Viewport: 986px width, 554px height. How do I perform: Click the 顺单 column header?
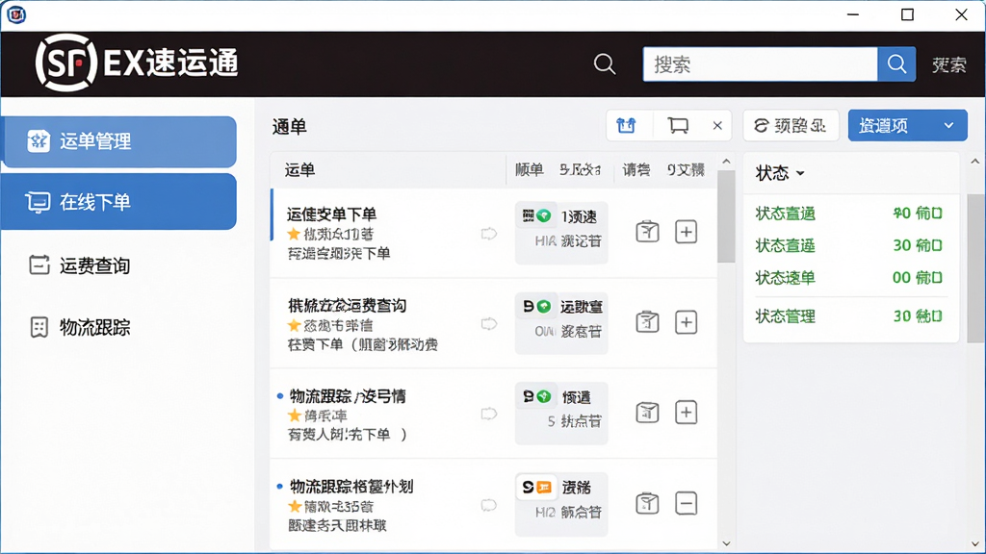pos(529,169)
